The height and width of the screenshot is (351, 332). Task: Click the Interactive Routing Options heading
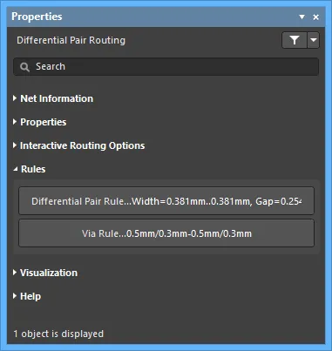point(82,145)
